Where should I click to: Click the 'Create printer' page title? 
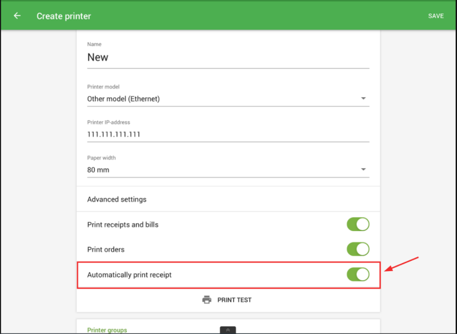click(63, 16)
